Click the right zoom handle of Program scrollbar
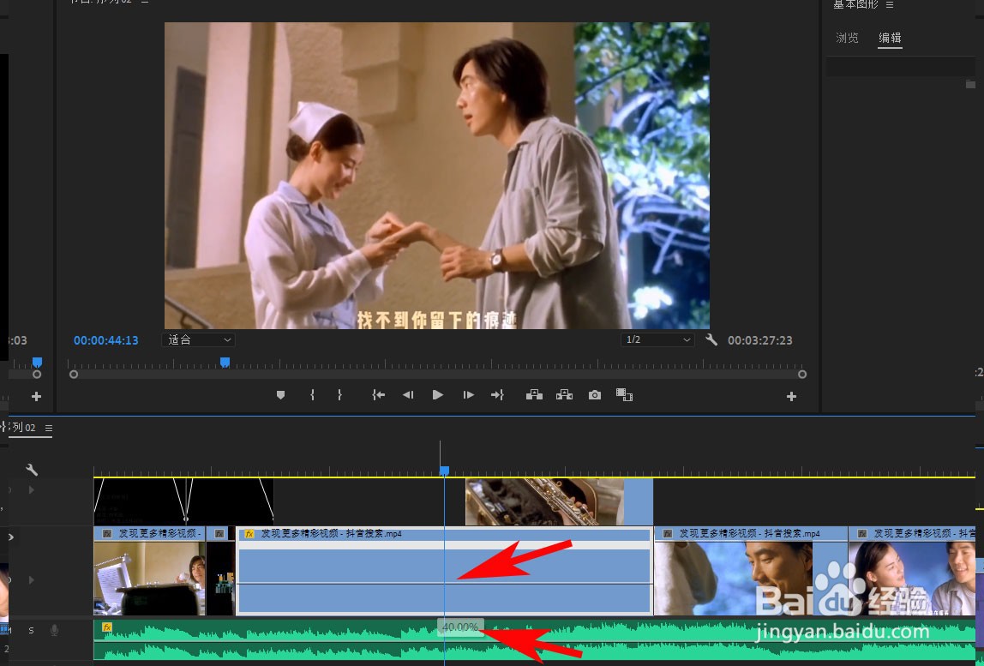The width and height of the screenshot is (984, 666). pyautogui.click(x=802, y=374)
